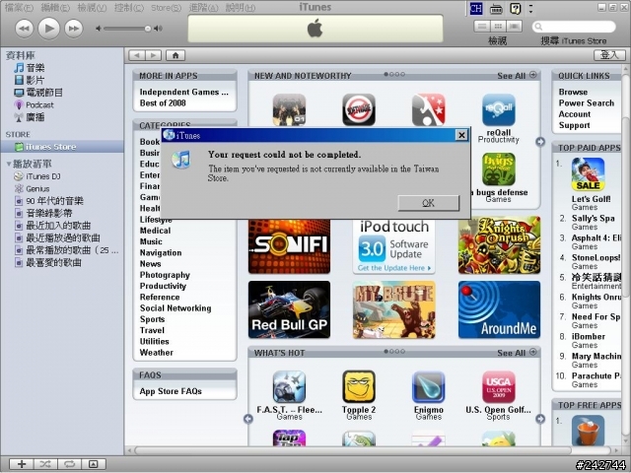The height and width of the screenshot is (473, 631).
Task: Open the SONIFI banner
Action: [x=289, y=246]
